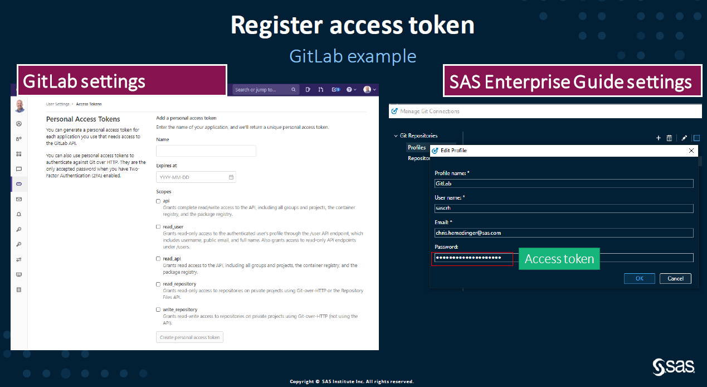This screenshot has height=387, width=707.
Task: Open Notifications bell icon in sidebar
Action: [x=19, y=214]
